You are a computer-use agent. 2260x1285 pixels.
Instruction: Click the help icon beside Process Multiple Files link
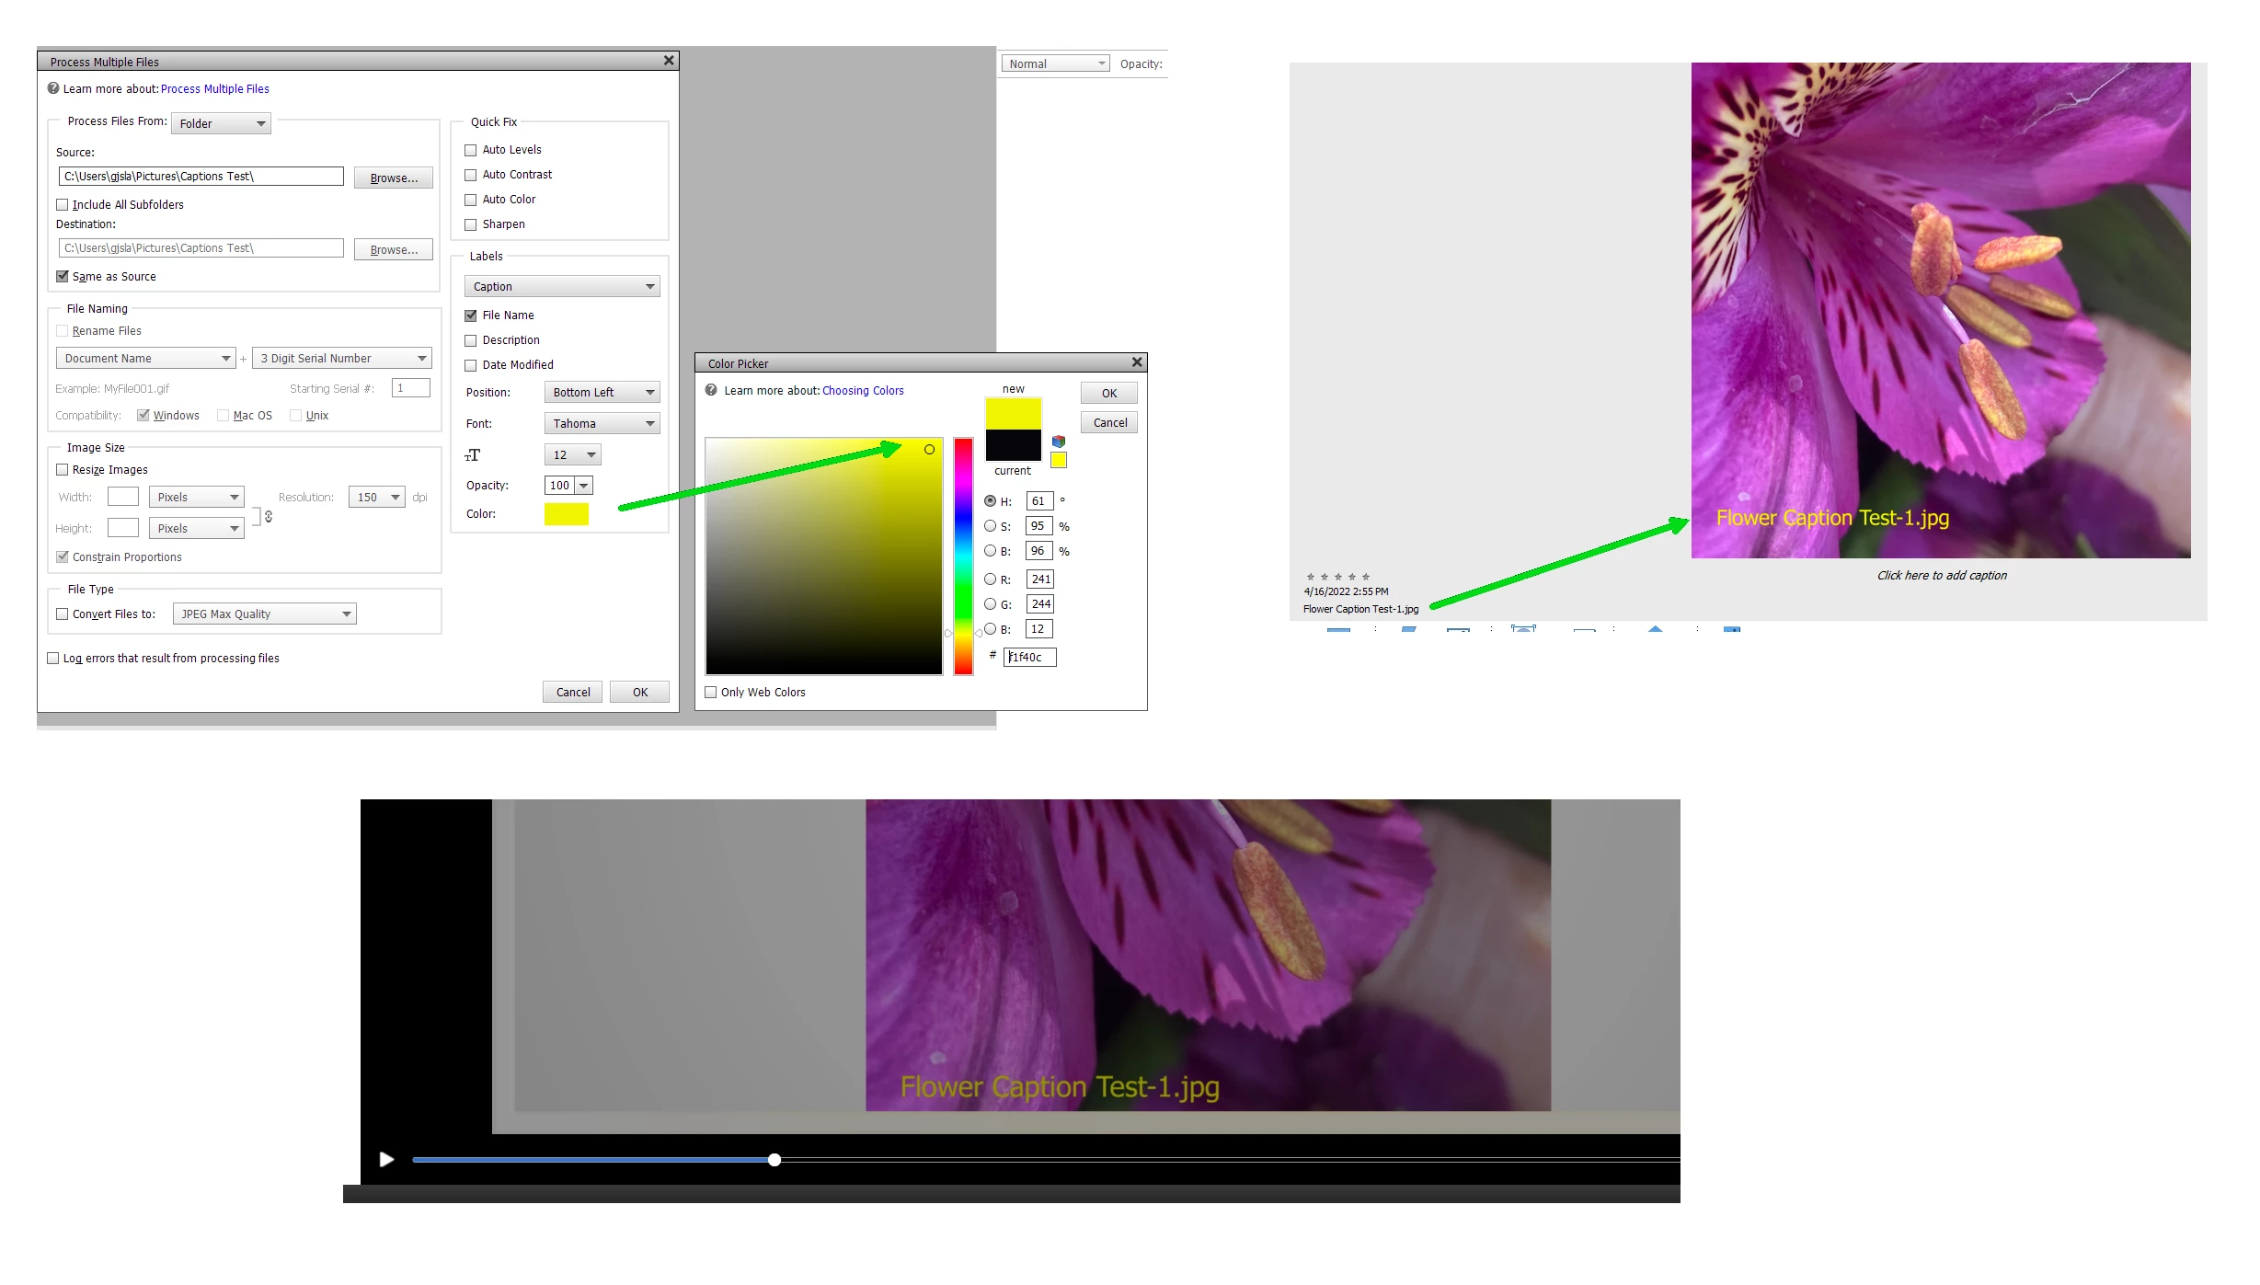click(x=53, y=88)
